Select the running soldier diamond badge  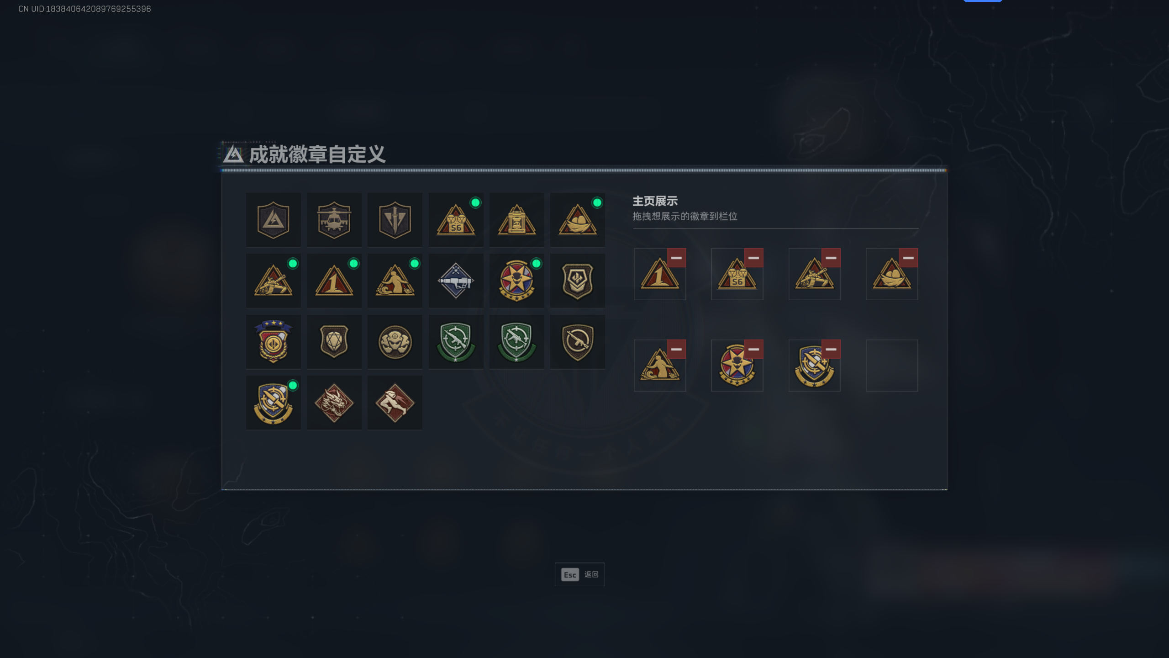(x=395, y=403)
